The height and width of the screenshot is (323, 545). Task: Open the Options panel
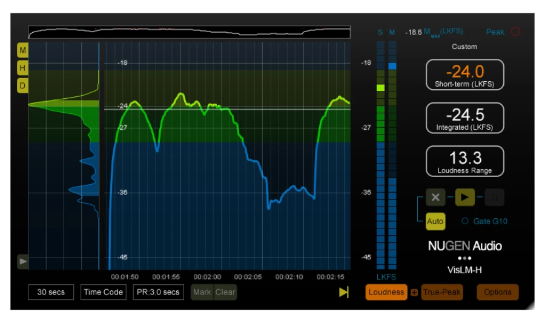pos(497,292)
